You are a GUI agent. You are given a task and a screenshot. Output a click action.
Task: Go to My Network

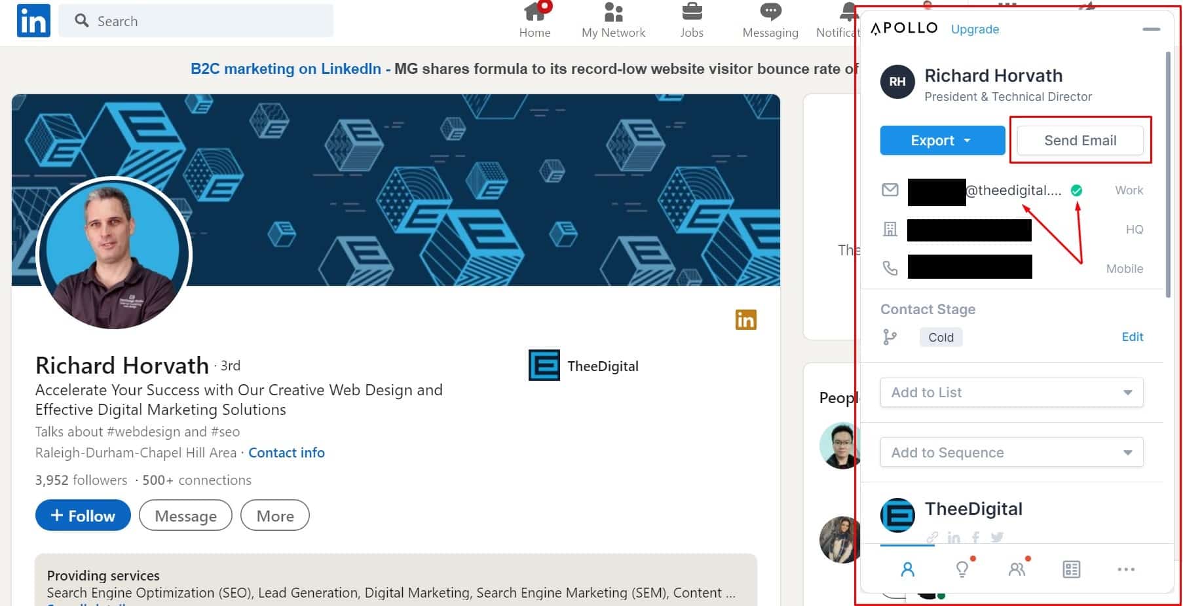(x=613, y=21)
